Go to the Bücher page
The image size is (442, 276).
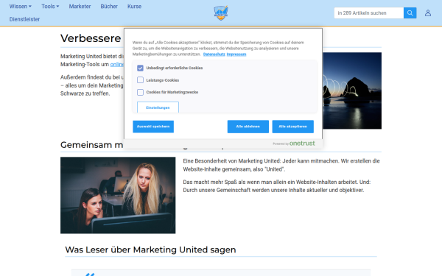(109, 6)
